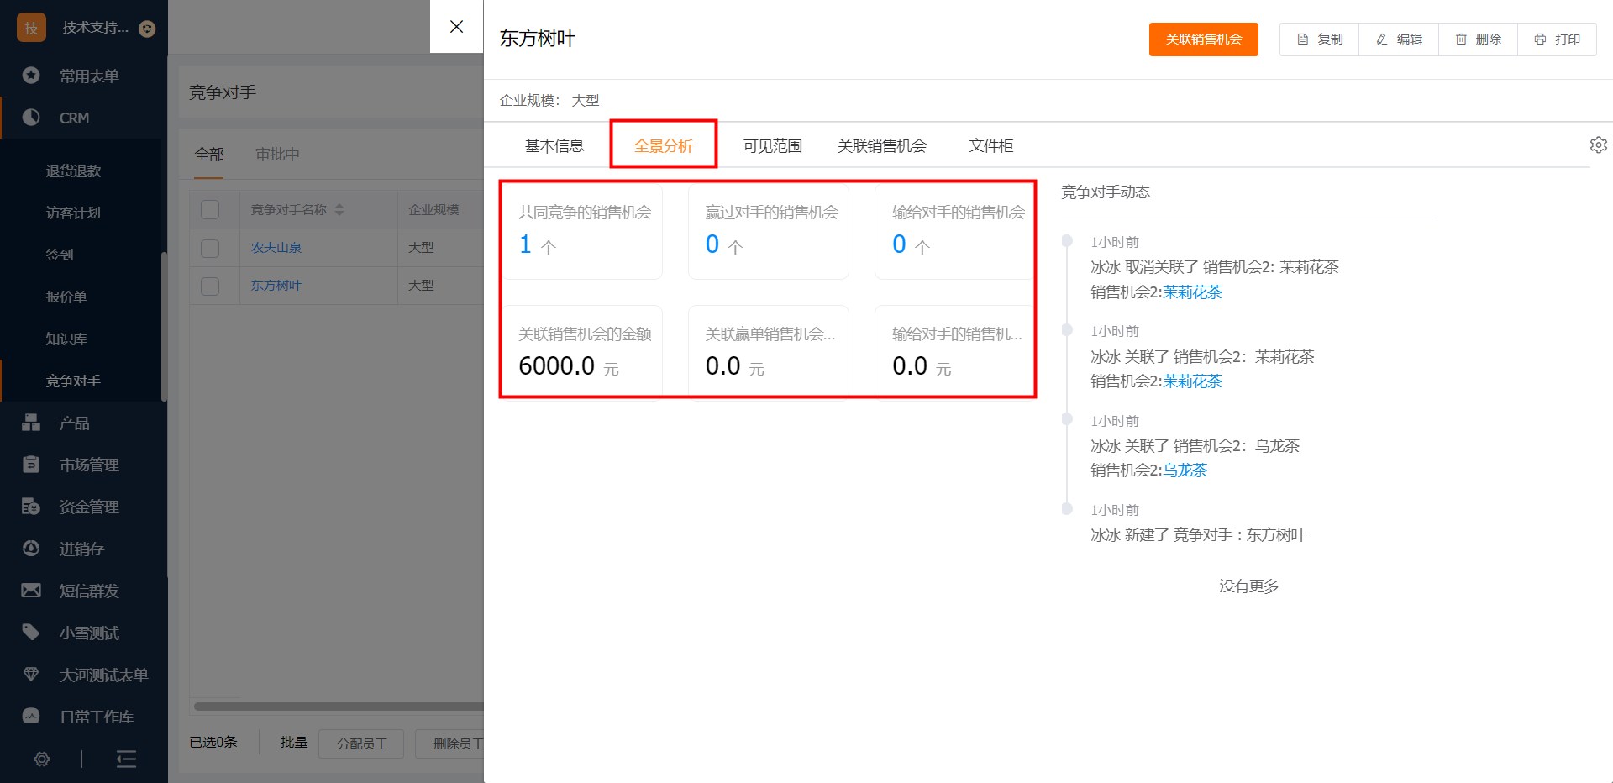This screenshot has width=1613, height=783.
Task: Close the detail panel with X
Action: pyautogui.click(x=456, y=27)
